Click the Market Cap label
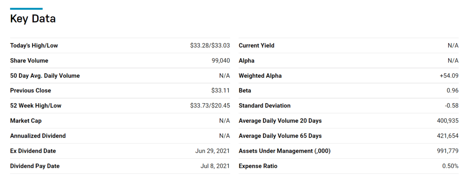Screen dimensions: 476x180 point(26,121)
